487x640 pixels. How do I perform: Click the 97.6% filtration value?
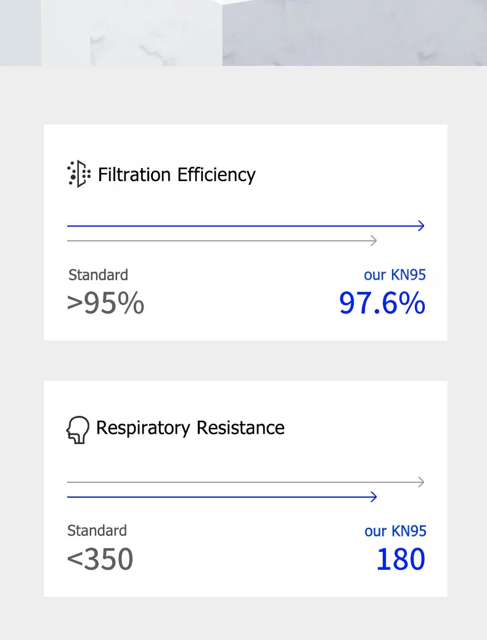coord(382,303)
